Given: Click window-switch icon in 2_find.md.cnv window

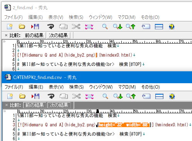Looking at the screenshot, I should click(146, 96).
